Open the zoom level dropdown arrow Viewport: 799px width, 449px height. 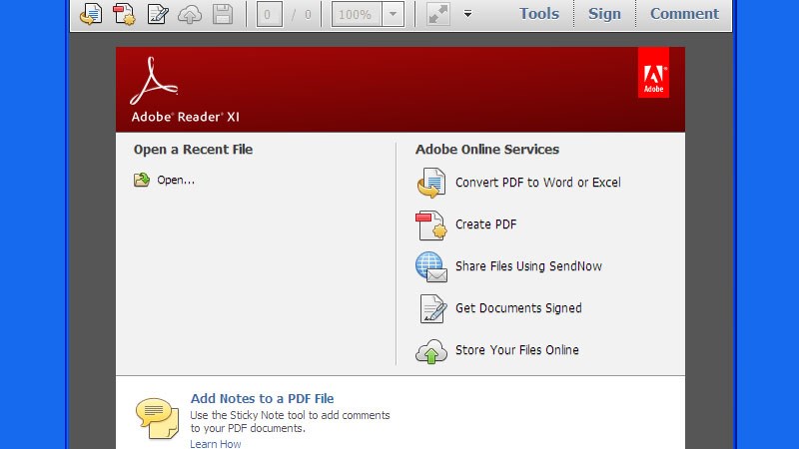393,14
